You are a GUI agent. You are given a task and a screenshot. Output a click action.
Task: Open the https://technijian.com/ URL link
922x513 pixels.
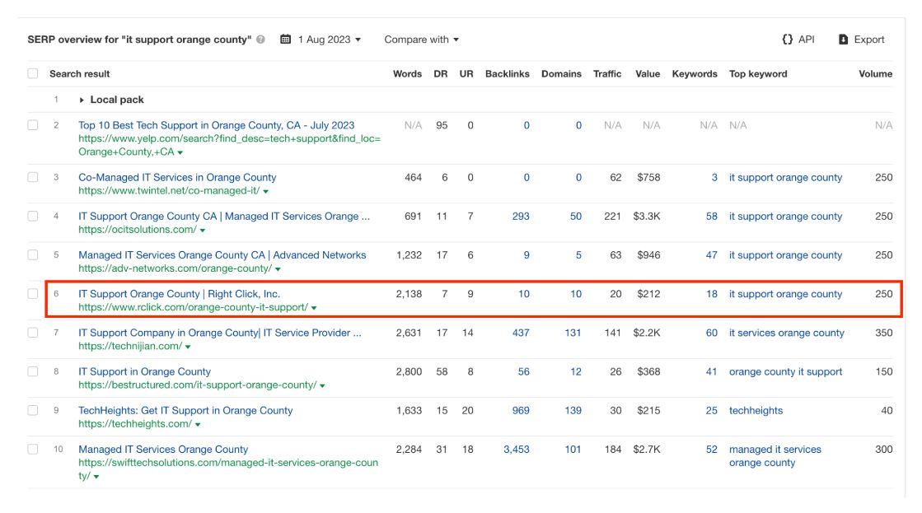point(130,346)
